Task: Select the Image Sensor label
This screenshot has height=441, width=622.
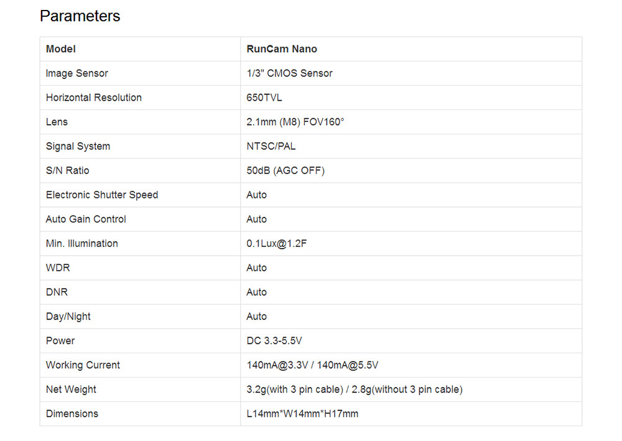Action: tap(77, 73)
